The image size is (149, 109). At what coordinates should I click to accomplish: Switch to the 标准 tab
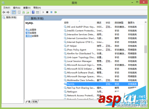click(35, 102)
